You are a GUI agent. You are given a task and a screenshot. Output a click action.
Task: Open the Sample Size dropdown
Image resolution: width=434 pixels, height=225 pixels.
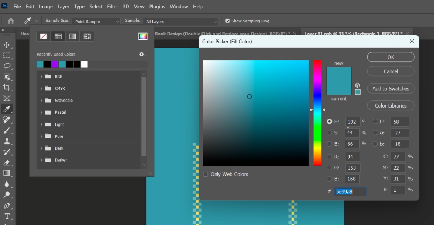(96, 21)
